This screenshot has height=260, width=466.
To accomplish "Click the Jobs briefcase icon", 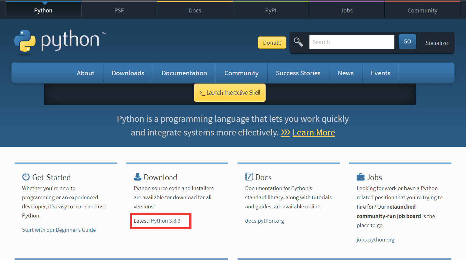I will (x=360, y=177).
